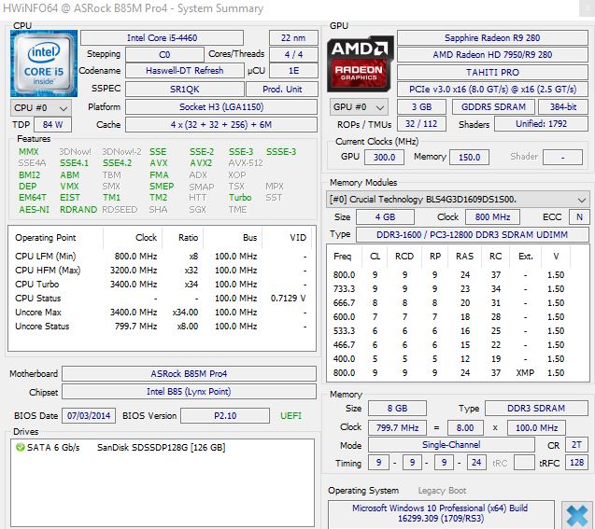The image size is (595, 529).
Task: Click the memory clock 799.7 MHz field
Action: (x=397, y=428)
